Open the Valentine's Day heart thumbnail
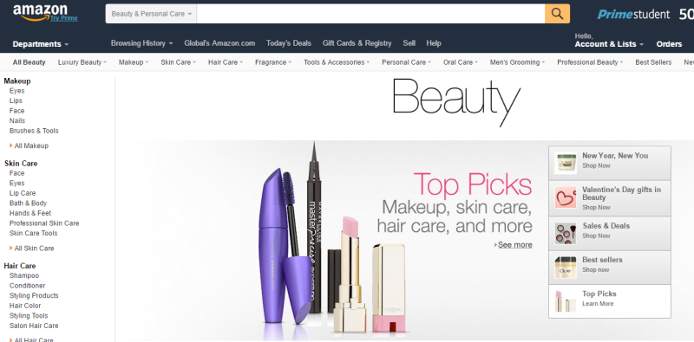The width and height of the screenshot is (694, 342). [566, 197]
